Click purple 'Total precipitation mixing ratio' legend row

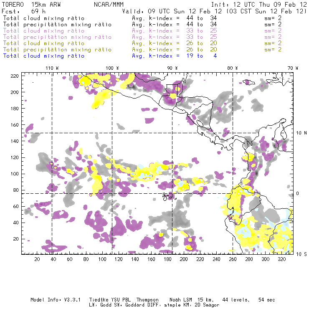(142, 37)
